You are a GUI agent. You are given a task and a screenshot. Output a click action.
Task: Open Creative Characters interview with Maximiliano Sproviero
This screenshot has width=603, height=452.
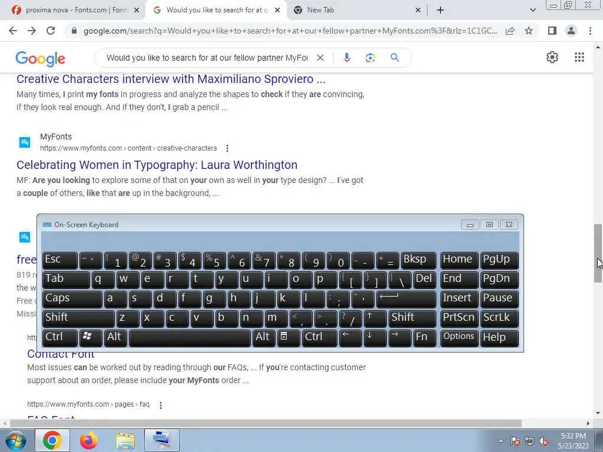(x=171, y=79)
